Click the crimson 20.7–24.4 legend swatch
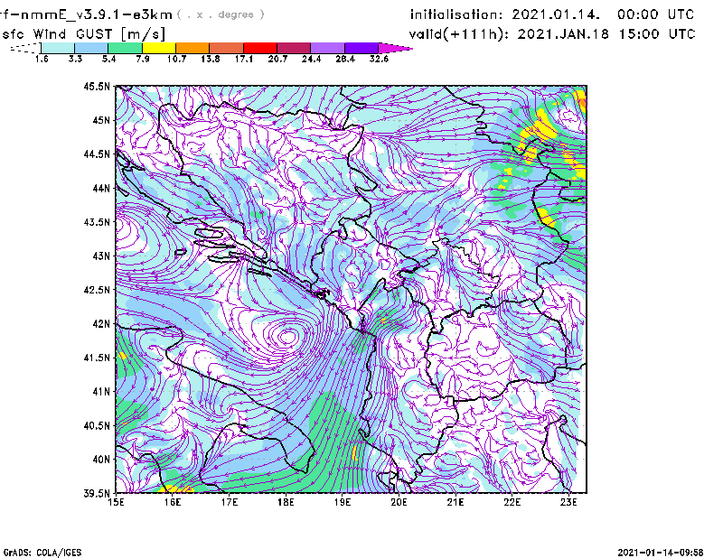 pos(294,48)
